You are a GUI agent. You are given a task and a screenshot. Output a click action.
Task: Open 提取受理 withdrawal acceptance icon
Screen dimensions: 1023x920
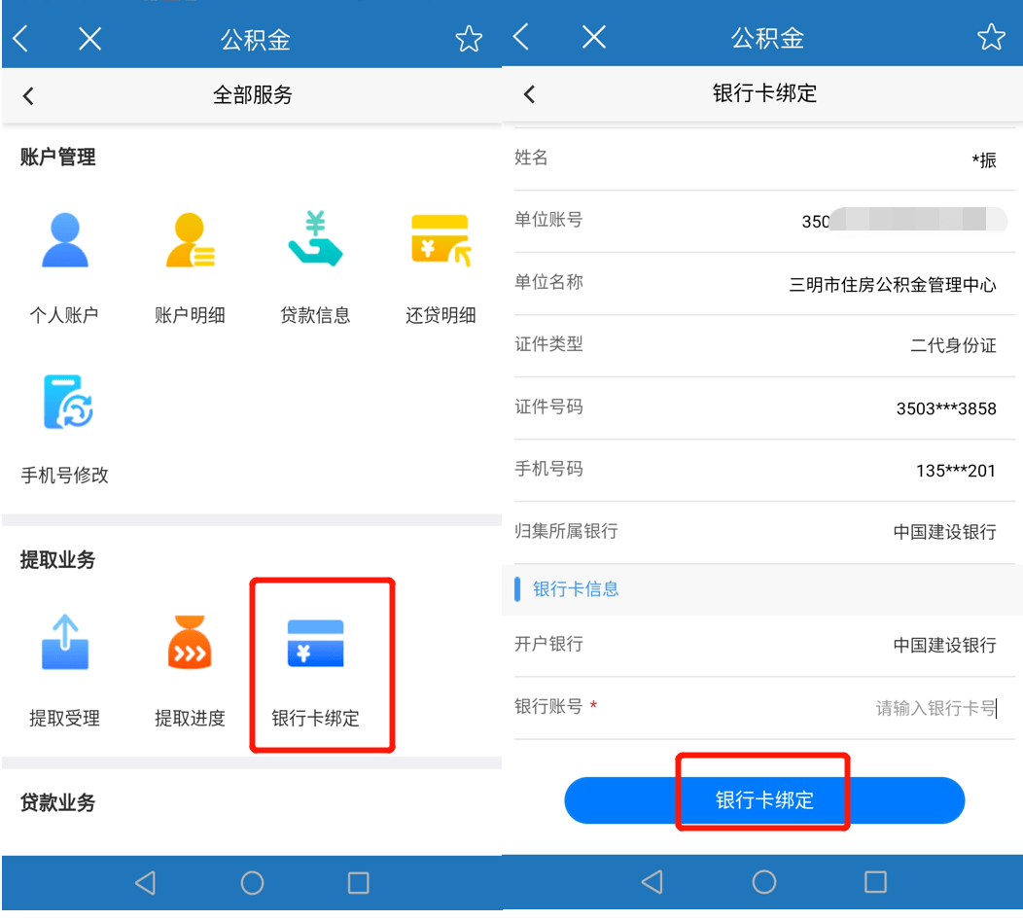64,642
